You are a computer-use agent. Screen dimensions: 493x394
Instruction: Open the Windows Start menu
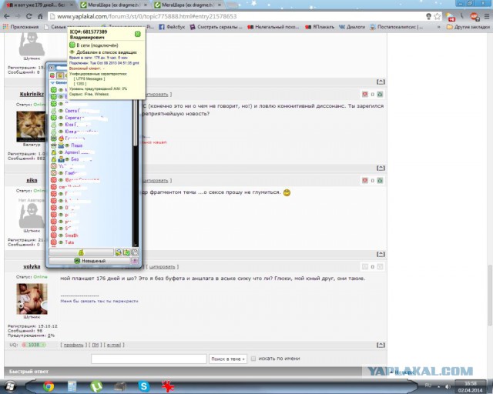pos(10,386)
